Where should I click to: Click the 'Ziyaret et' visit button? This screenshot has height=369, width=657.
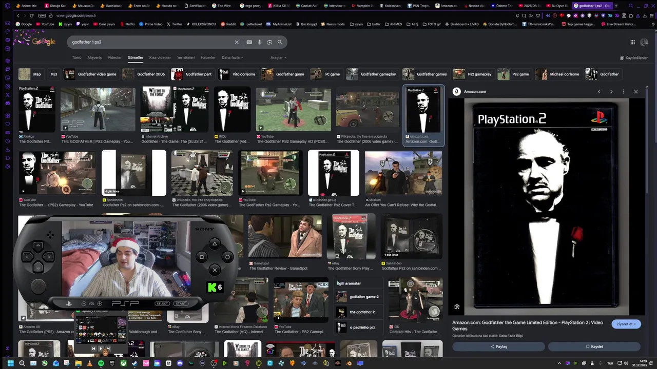[x=626, y=324]
